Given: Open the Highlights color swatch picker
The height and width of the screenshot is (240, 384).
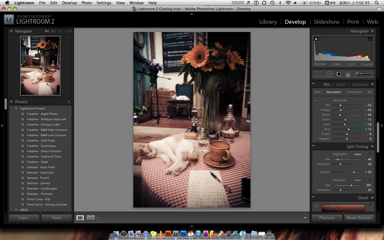Looking at the screenshot, I should tap(358, 154).
